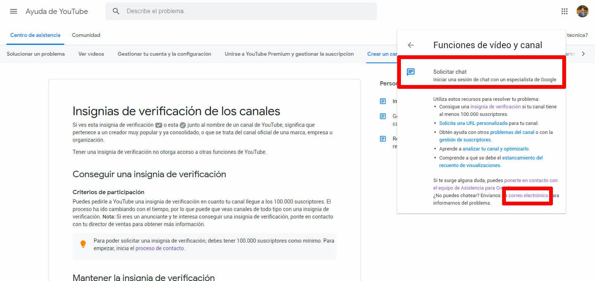Show more help categories with the right chevron
Image resolution: width=595 pixels, height=281 pixels.
point(583,54)
